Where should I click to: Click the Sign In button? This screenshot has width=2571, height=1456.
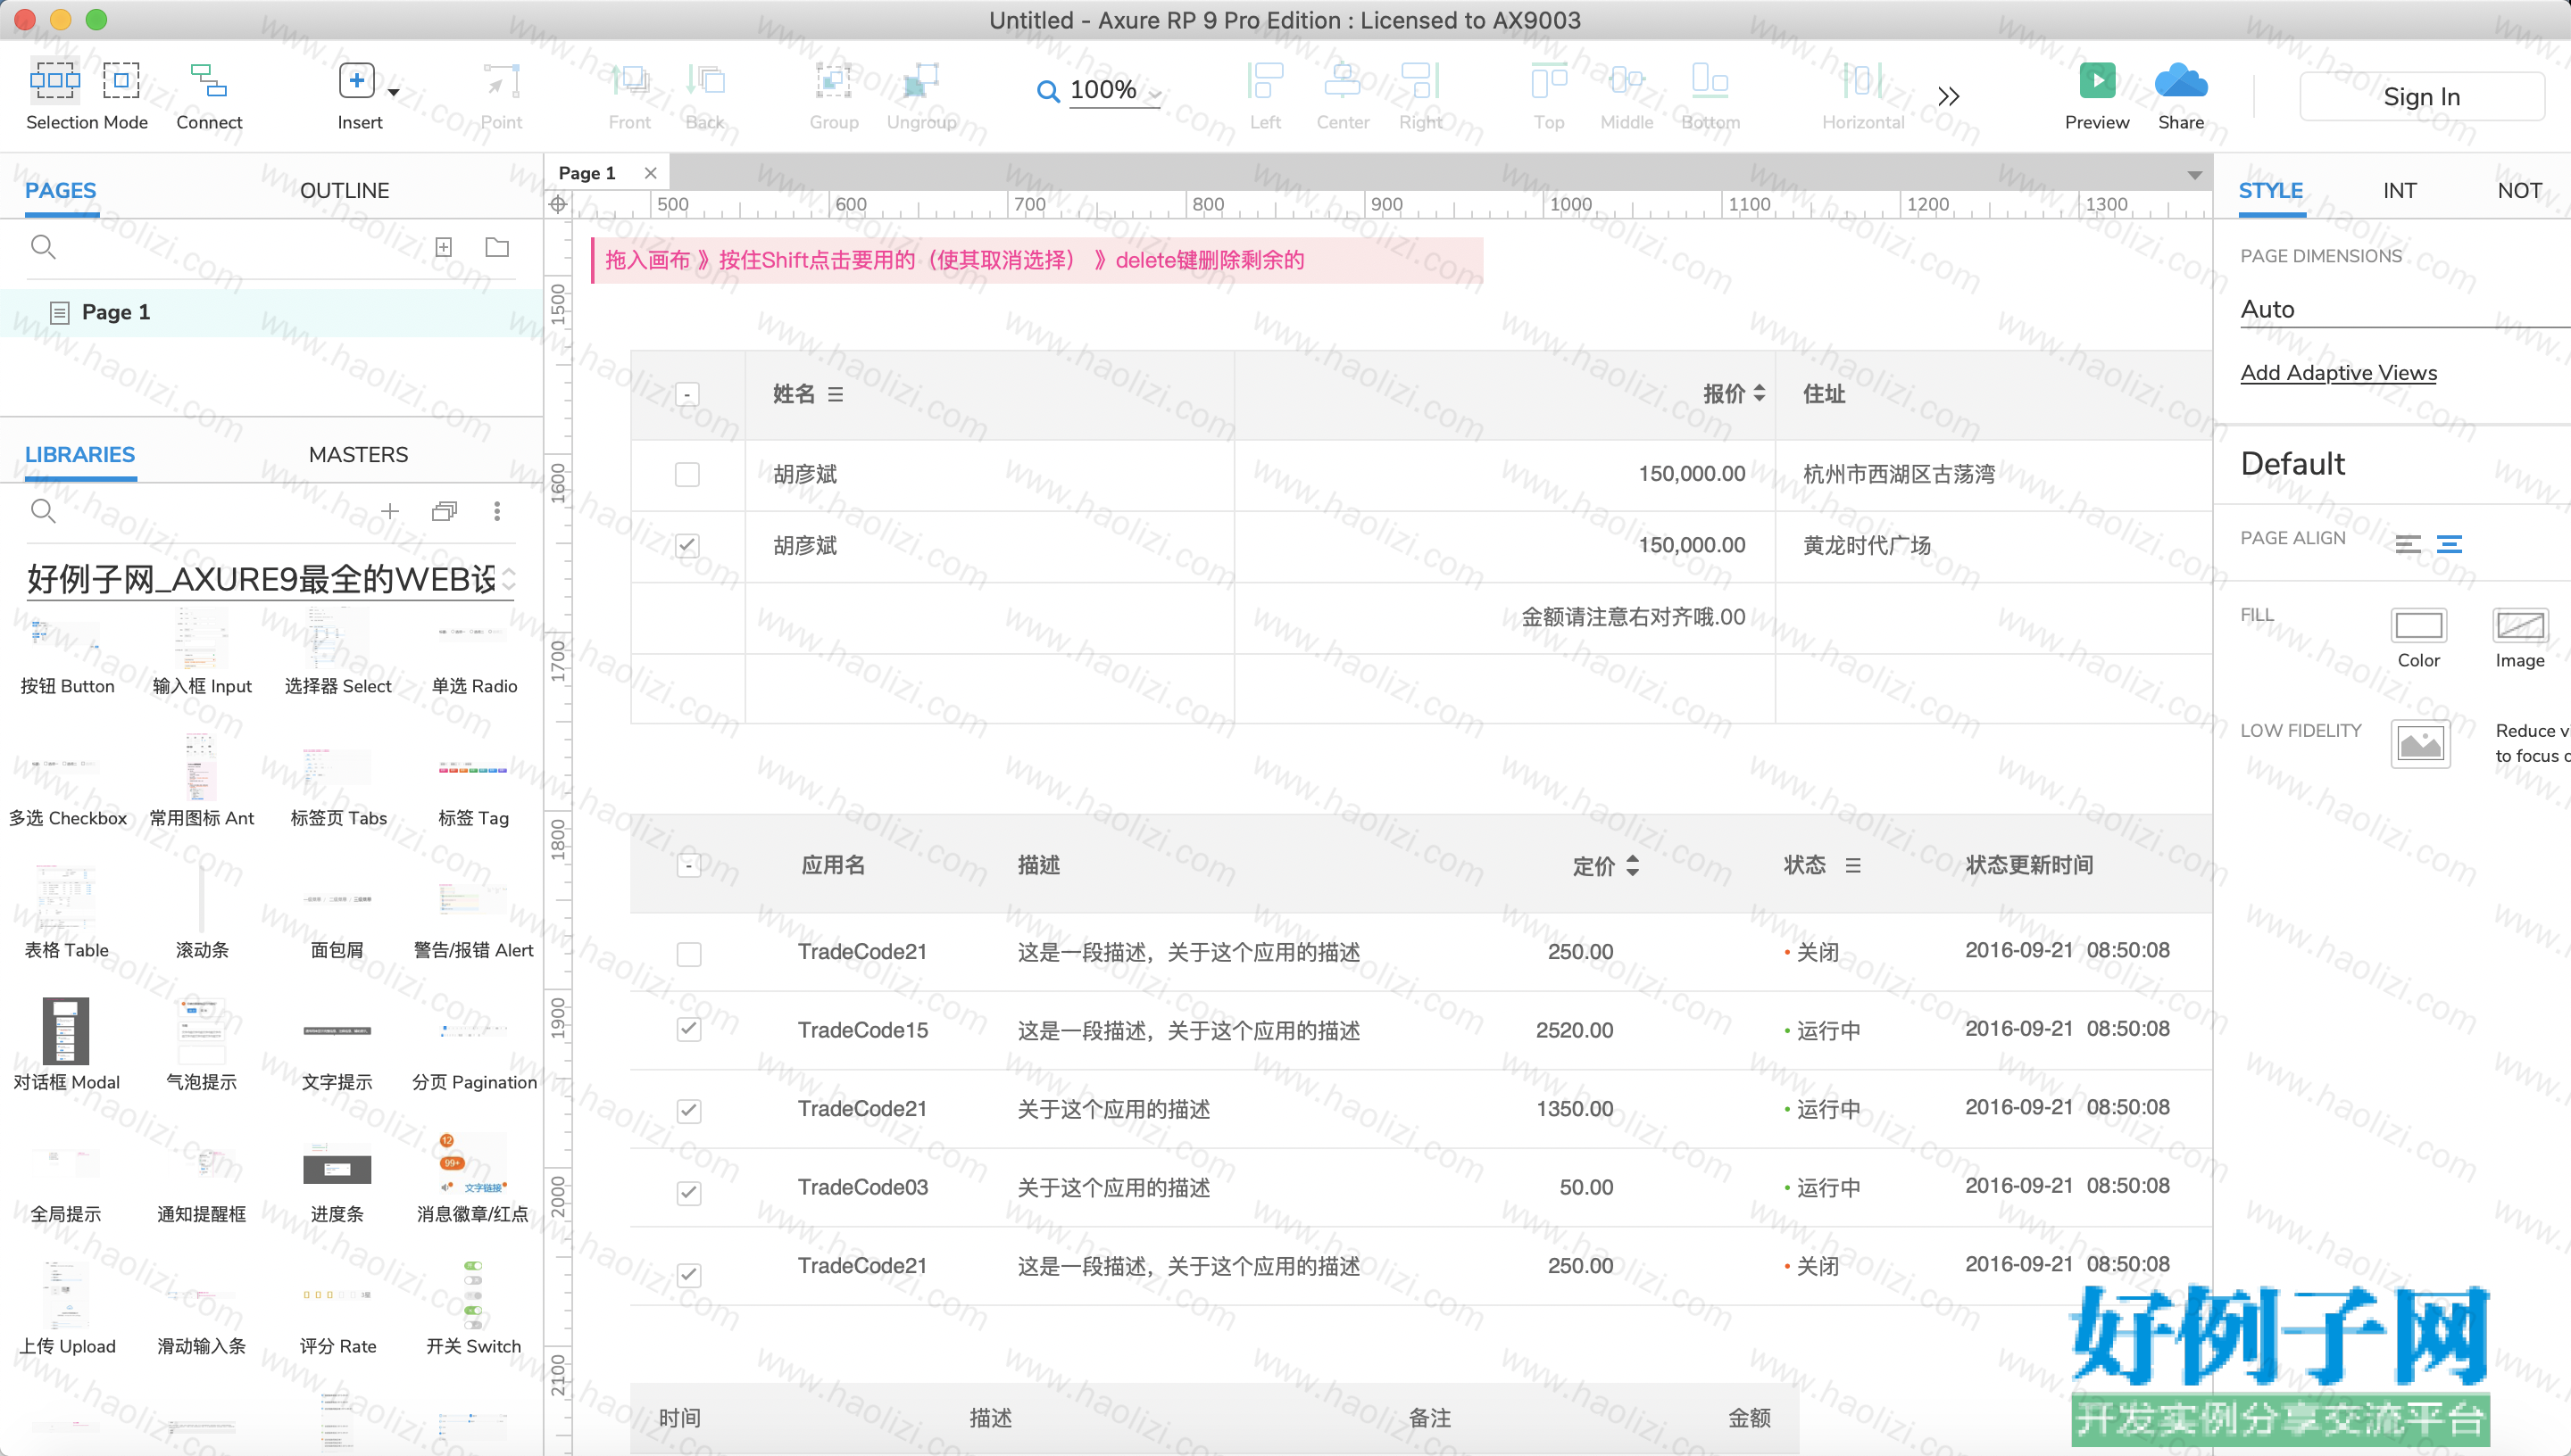(x=2421, y=97)
